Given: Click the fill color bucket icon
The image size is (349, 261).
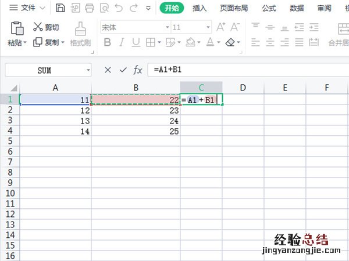Looking at the screenshot, I should (x=188, y=42).
